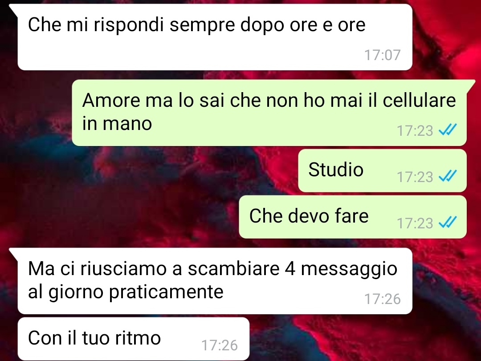Click read receipt ticks on 'Amore ma lo sai' message
This screenshot has height=361, width=481.
(x=448, y=130)
